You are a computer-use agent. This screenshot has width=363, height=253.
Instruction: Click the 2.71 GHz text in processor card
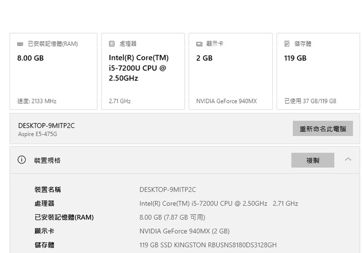(119, 101)
